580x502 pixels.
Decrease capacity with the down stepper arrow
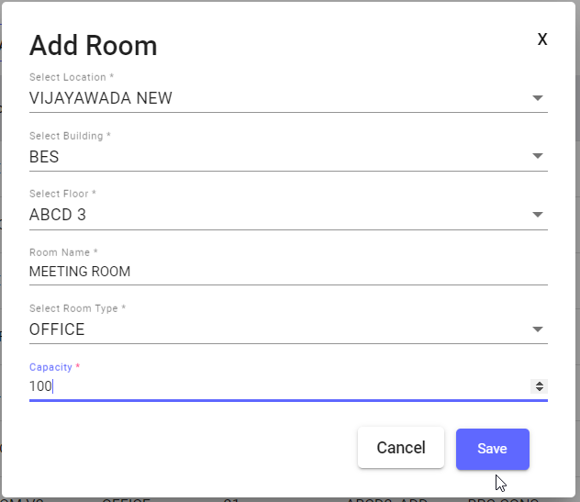(x=540, y=390)
